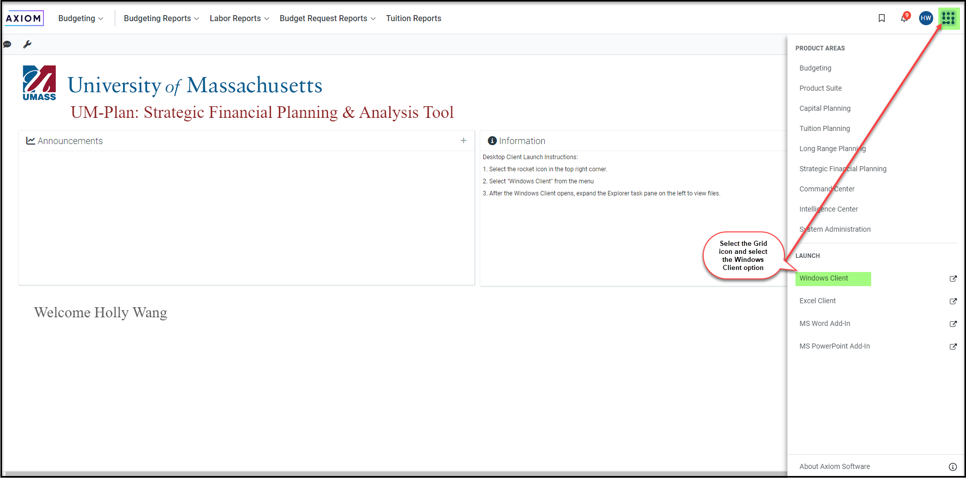Screen dimensions: 966x478
Task: Expand the Budget Request Reports dropdown
Action: 327,18
